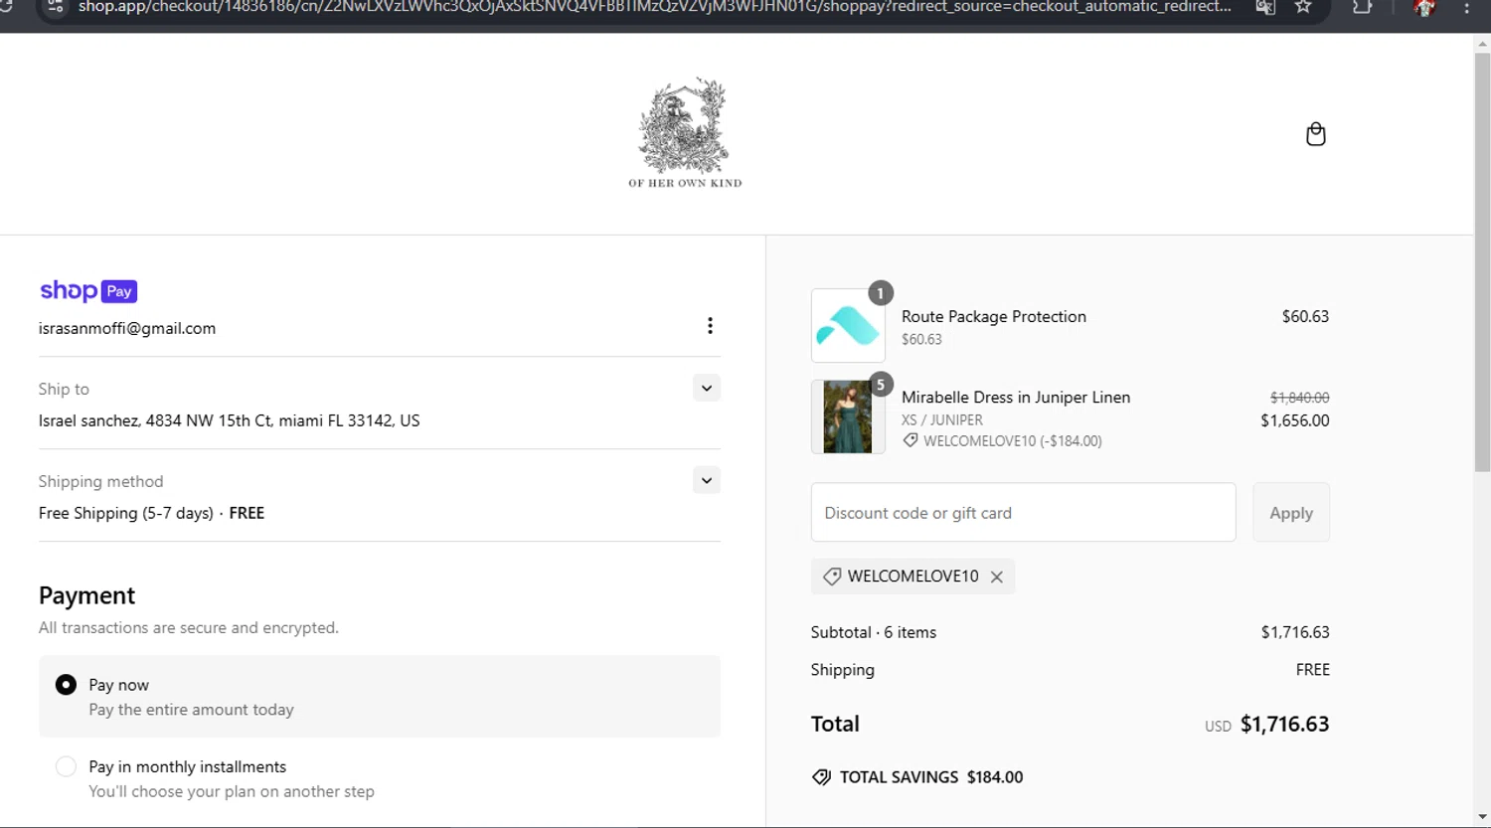The image size is (1491, 828).
Task: Click the struck-through $1,840.00 price
Action: pyautogui.click(x=1300, y=397)
